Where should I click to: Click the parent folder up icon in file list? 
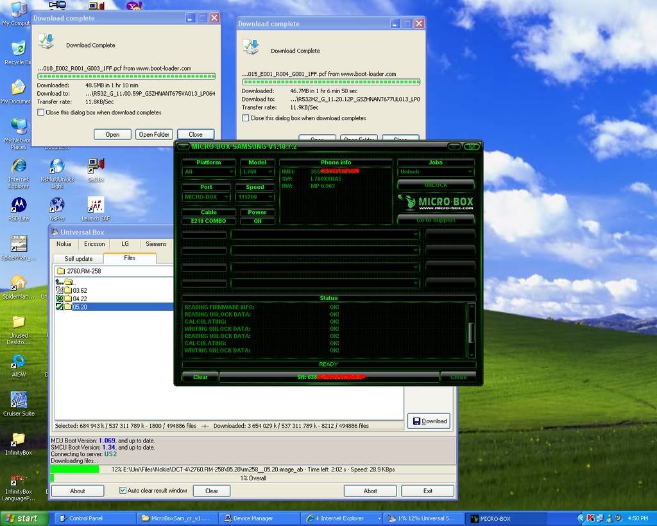tap(64, 282)
